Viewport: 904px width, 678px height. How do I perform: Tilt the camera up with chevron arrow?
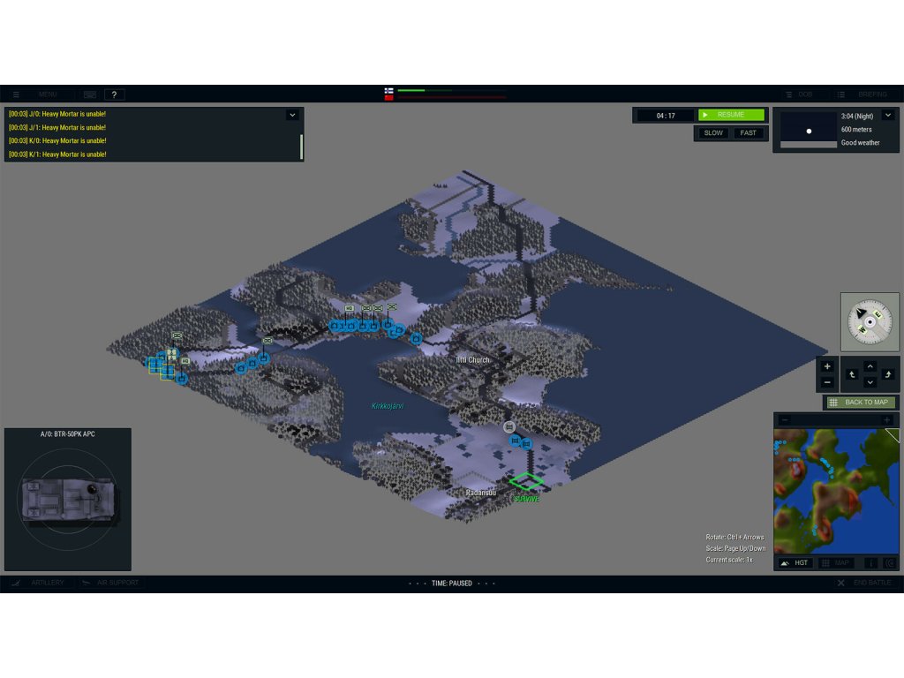pyautogui.click(x=870, y=366)
